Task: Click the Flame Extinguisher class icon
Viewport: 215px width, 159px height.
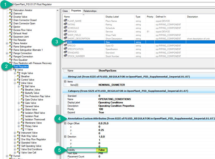Action: click(11, 47)
